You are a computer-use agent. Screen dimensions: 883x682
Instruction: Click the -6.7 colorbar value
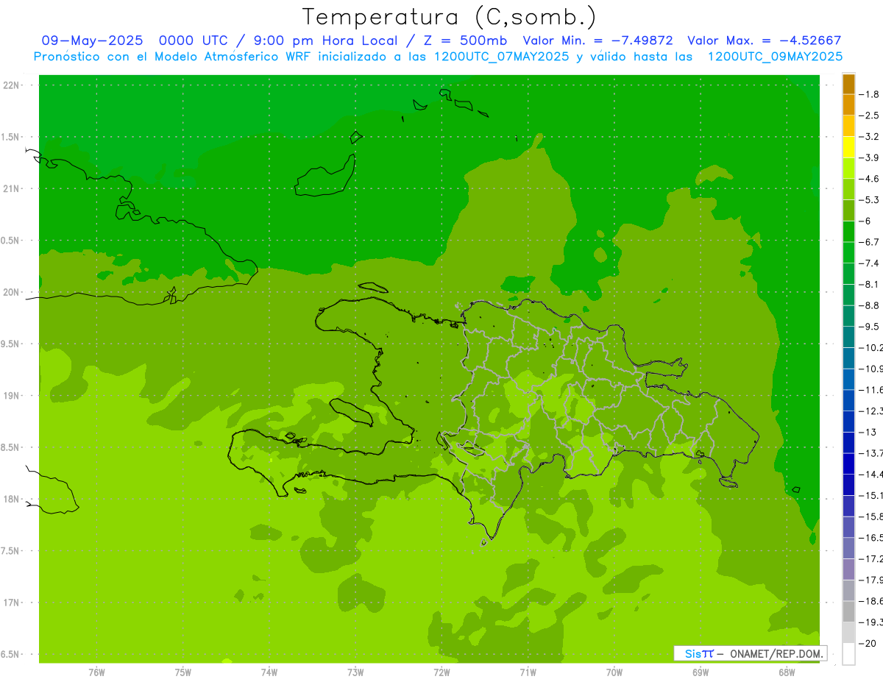click(870, 242)
